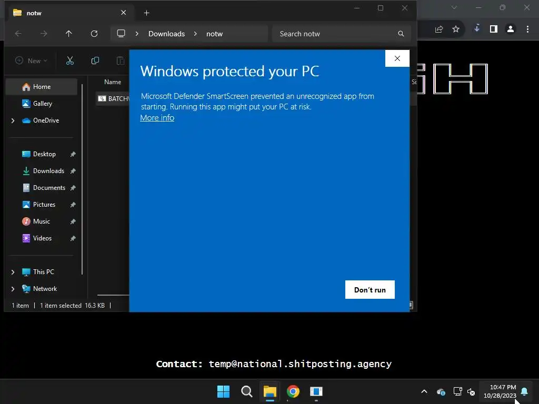Select Network in the sidebar
This screenshot has height=404, width=539.
pos(45,289)
